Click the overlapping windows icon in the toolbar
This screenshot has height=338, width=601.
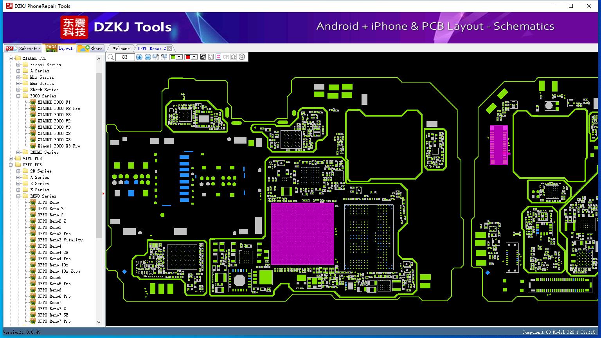pos(203,57)
